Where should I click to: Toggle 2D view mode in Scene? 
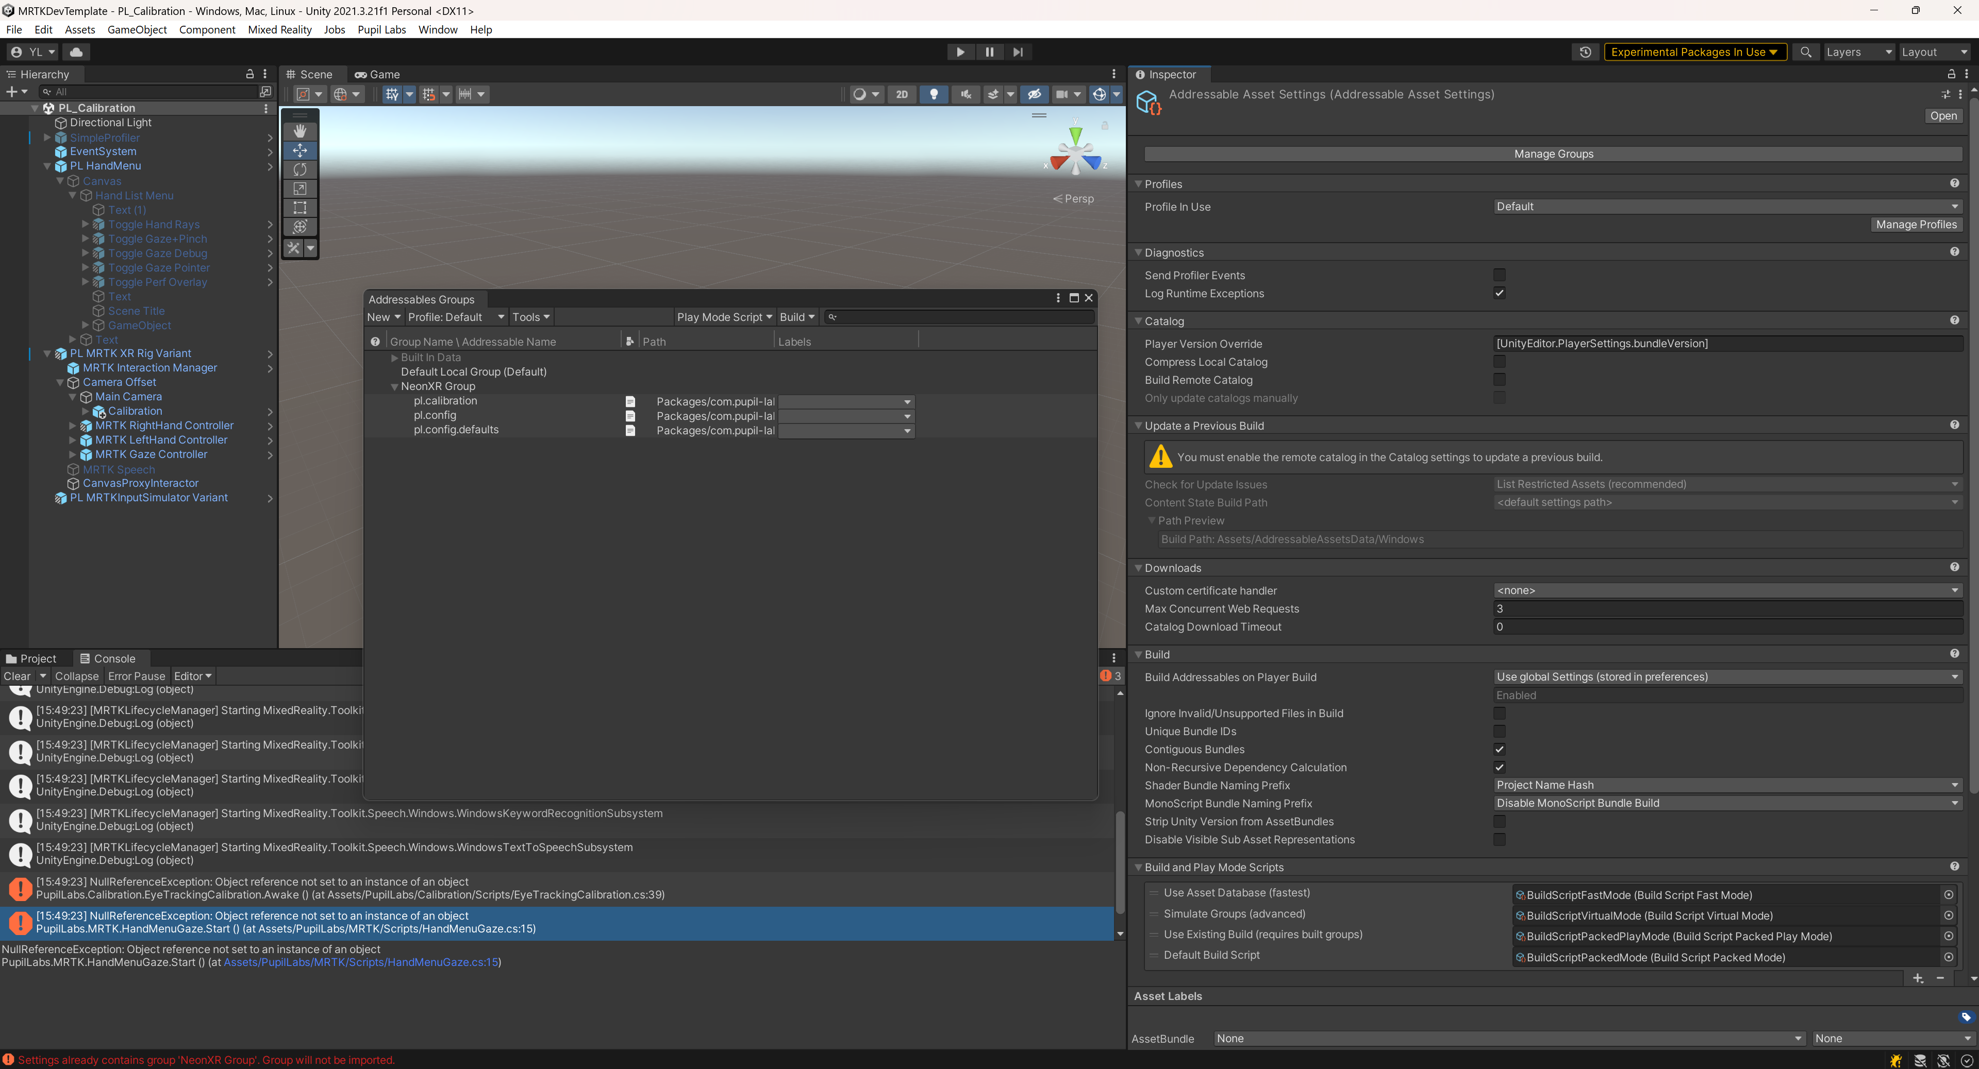point(902,94)
